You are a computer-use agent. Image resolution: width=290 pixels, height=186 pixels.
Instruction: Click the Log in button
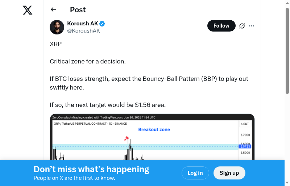[195, 173]
